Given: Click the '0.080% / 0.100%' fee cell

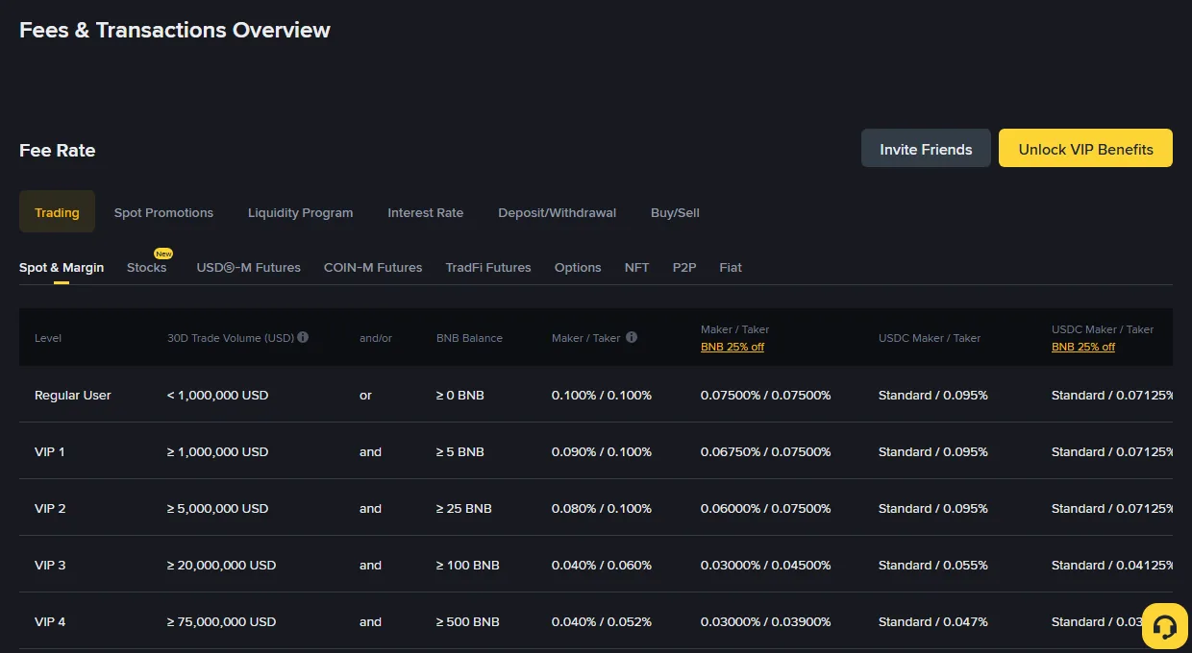Looking at the screenshot, I should coord(602,508).
